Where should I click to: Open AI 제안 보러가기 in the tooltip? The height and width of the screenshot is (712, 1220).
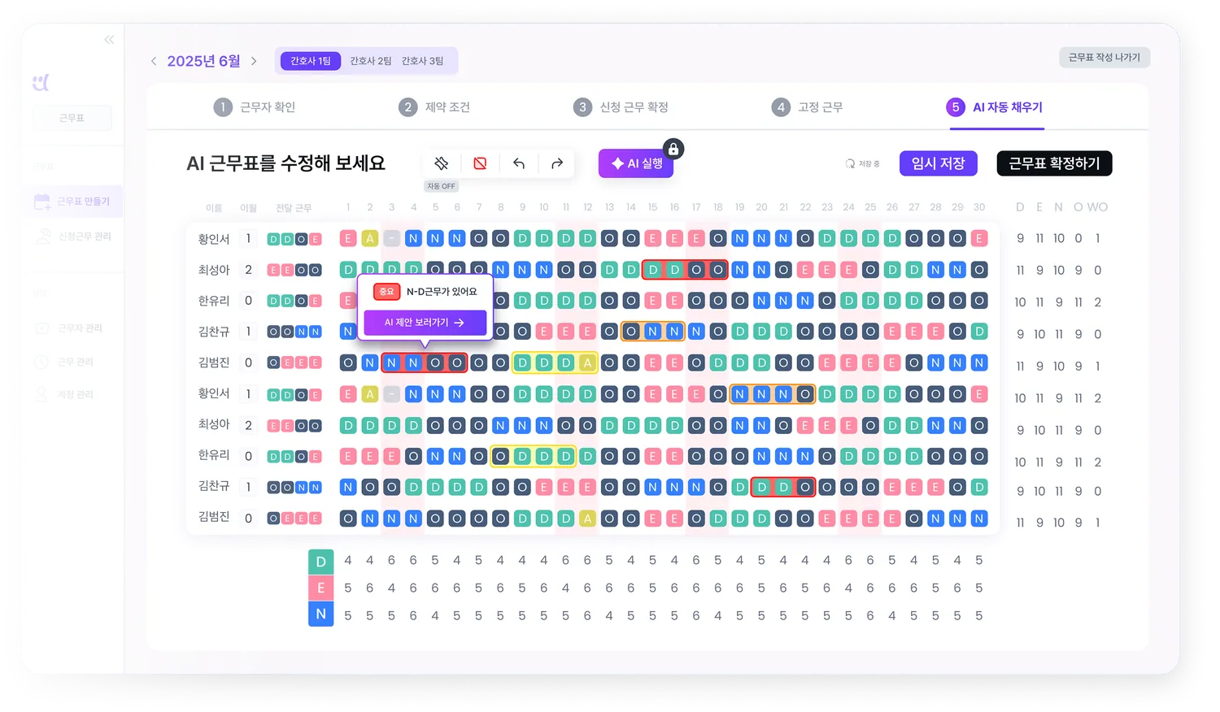[425, 323]
